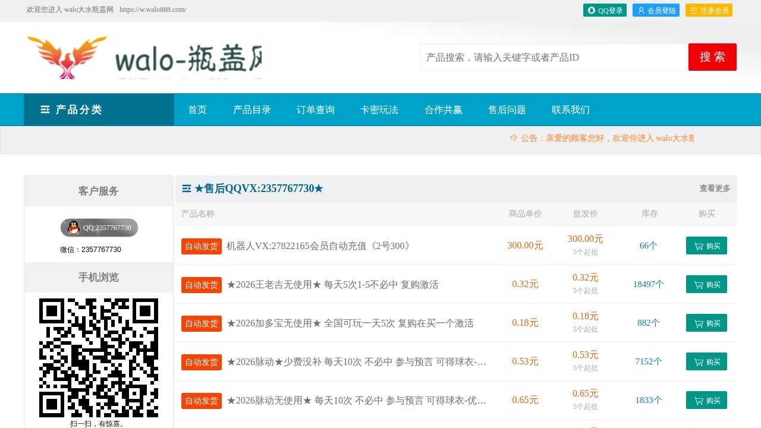Click the list icon beside ★售后QQVX heading

(x=187, y=188)
